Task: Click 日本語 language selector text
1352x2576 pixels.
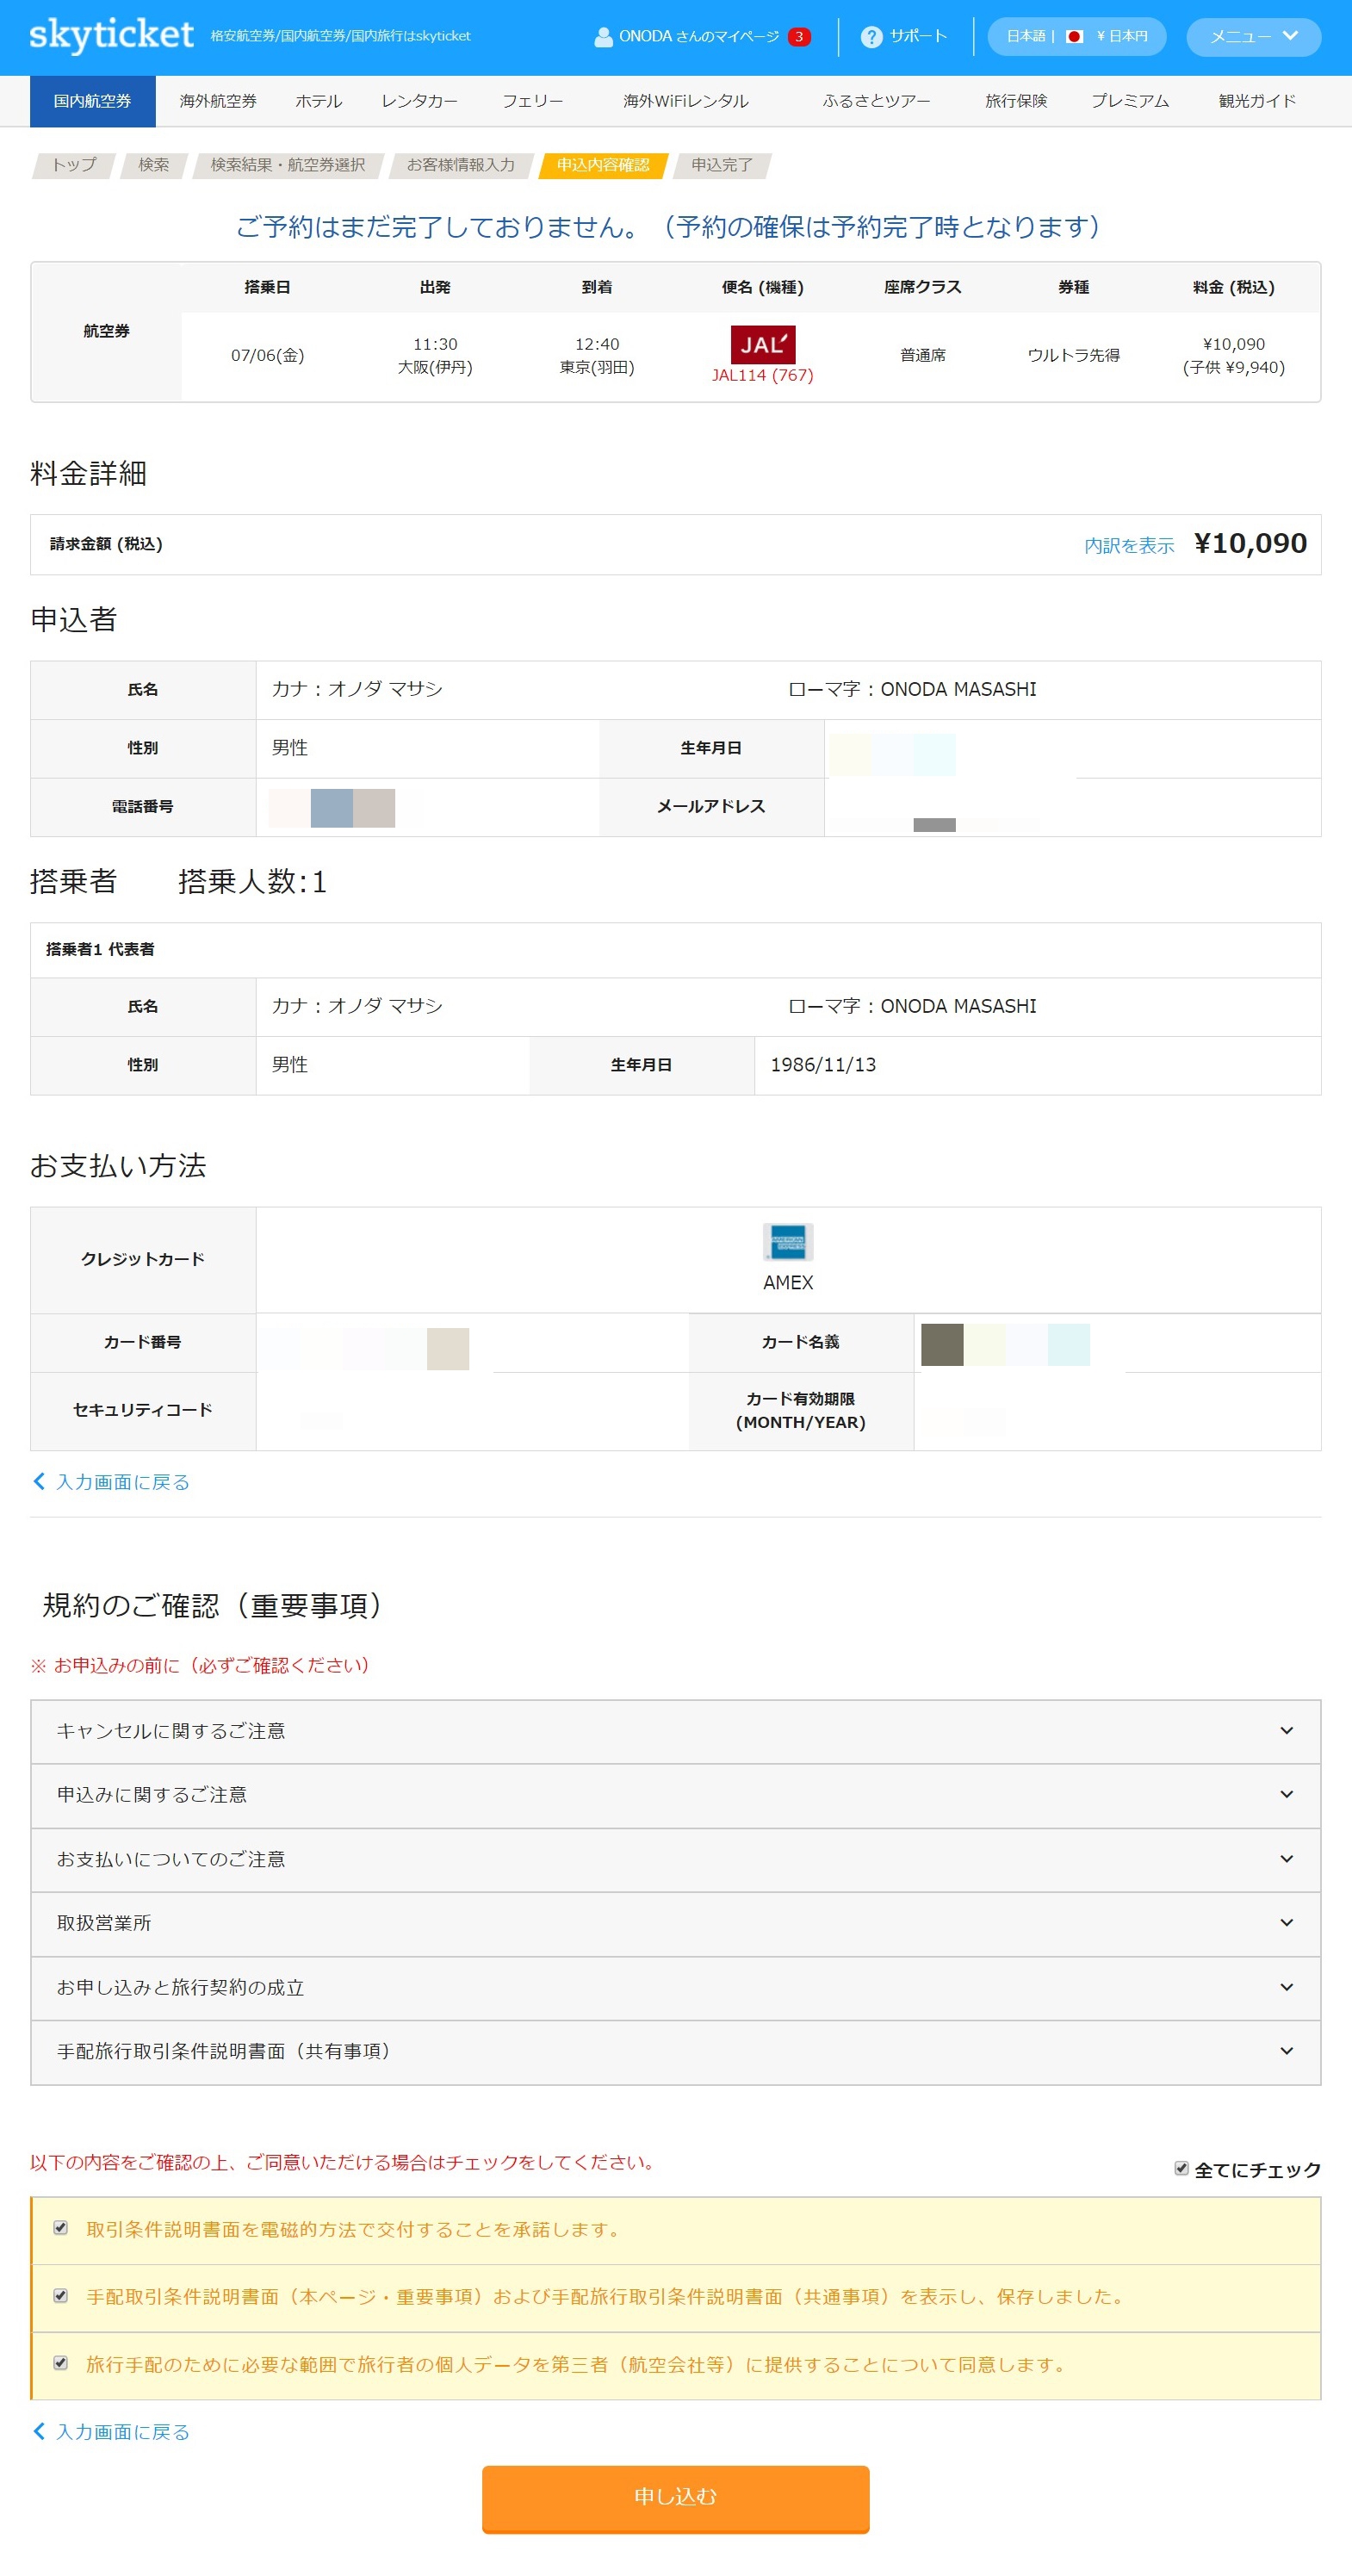Action: click(x=1026, y=37)
